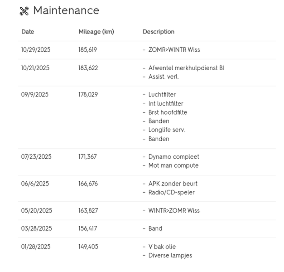
Task: Click the Date column header
Action: point(28,32)
